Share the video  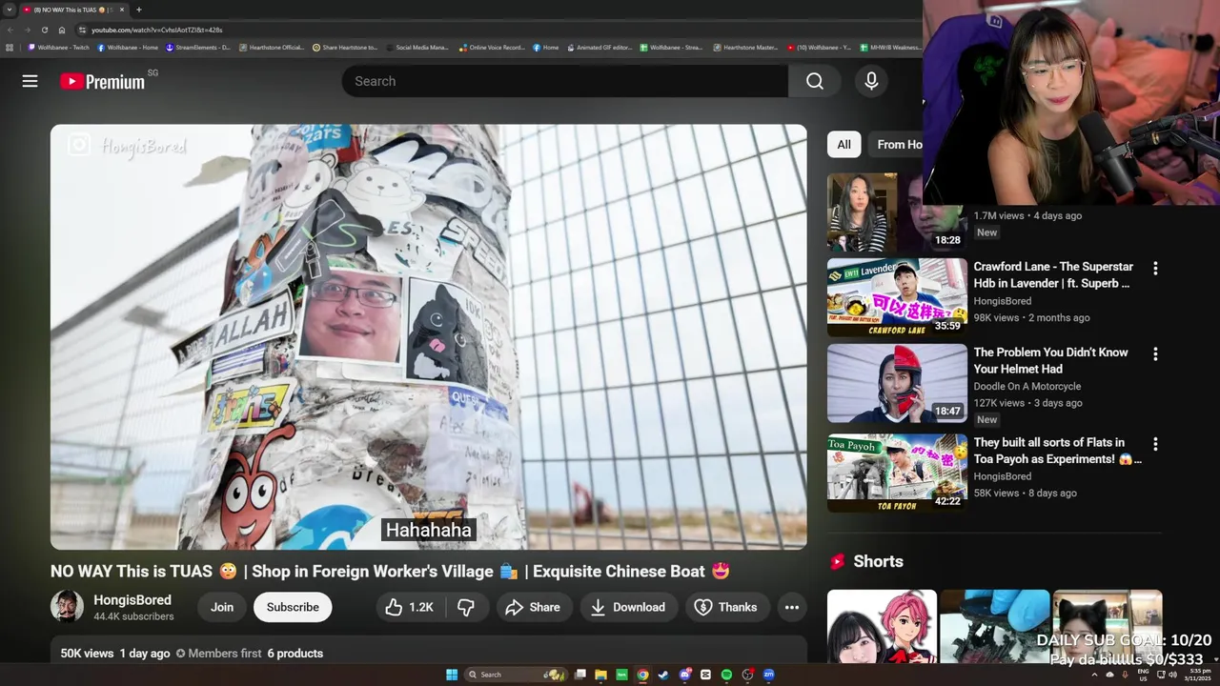(532, 607)
